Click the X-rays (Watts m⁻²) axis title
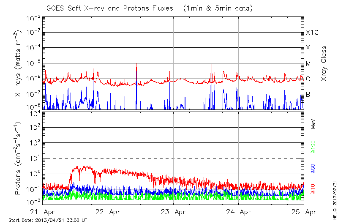338x224 pixels. click(18, 63)
